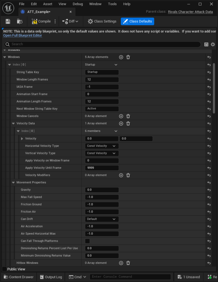
Task: Enable Can Fall Through Platforms checkbox
Action: (87, 241)
